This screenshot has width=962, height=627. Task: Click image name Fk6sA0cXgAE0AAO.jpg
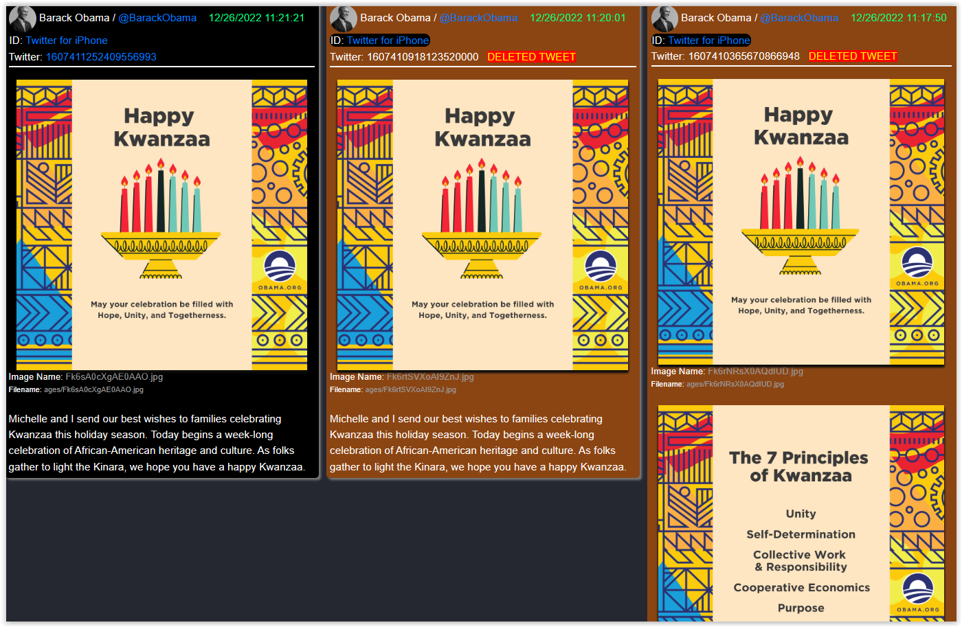[x=114, y=377]
